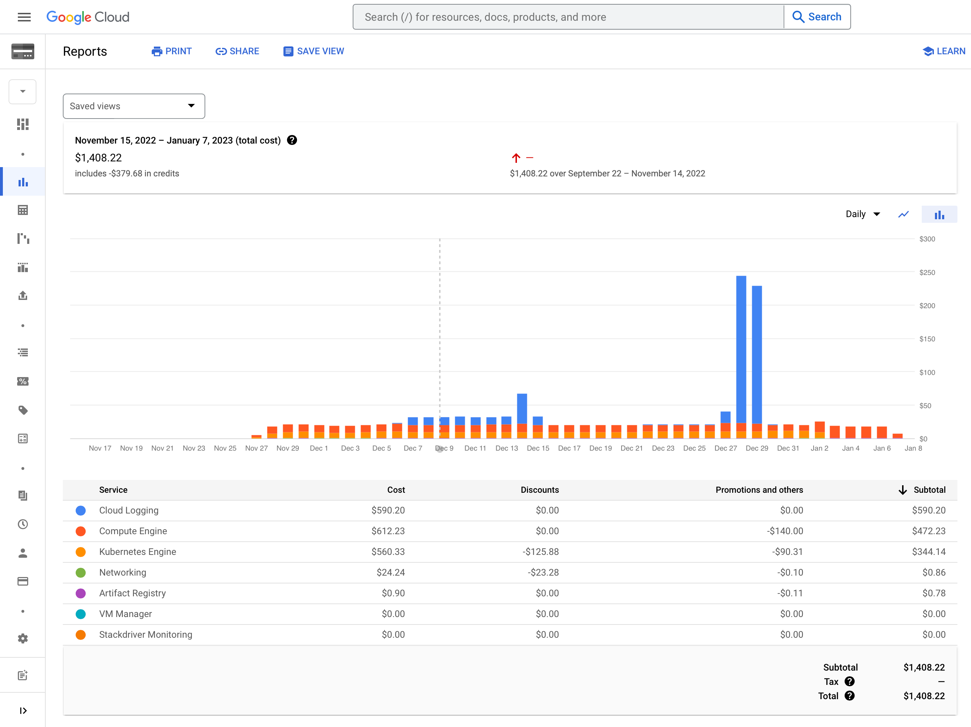This screenshot has width=971, height=727.
Task: Click the SHARE button
Action: 237,51
